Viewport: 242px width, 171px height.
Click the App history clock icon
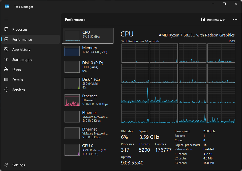point(6,49)
